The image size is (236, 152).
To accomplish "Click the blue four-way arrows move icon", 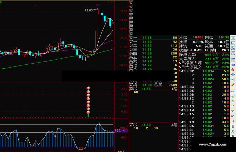I will (233, 75).
